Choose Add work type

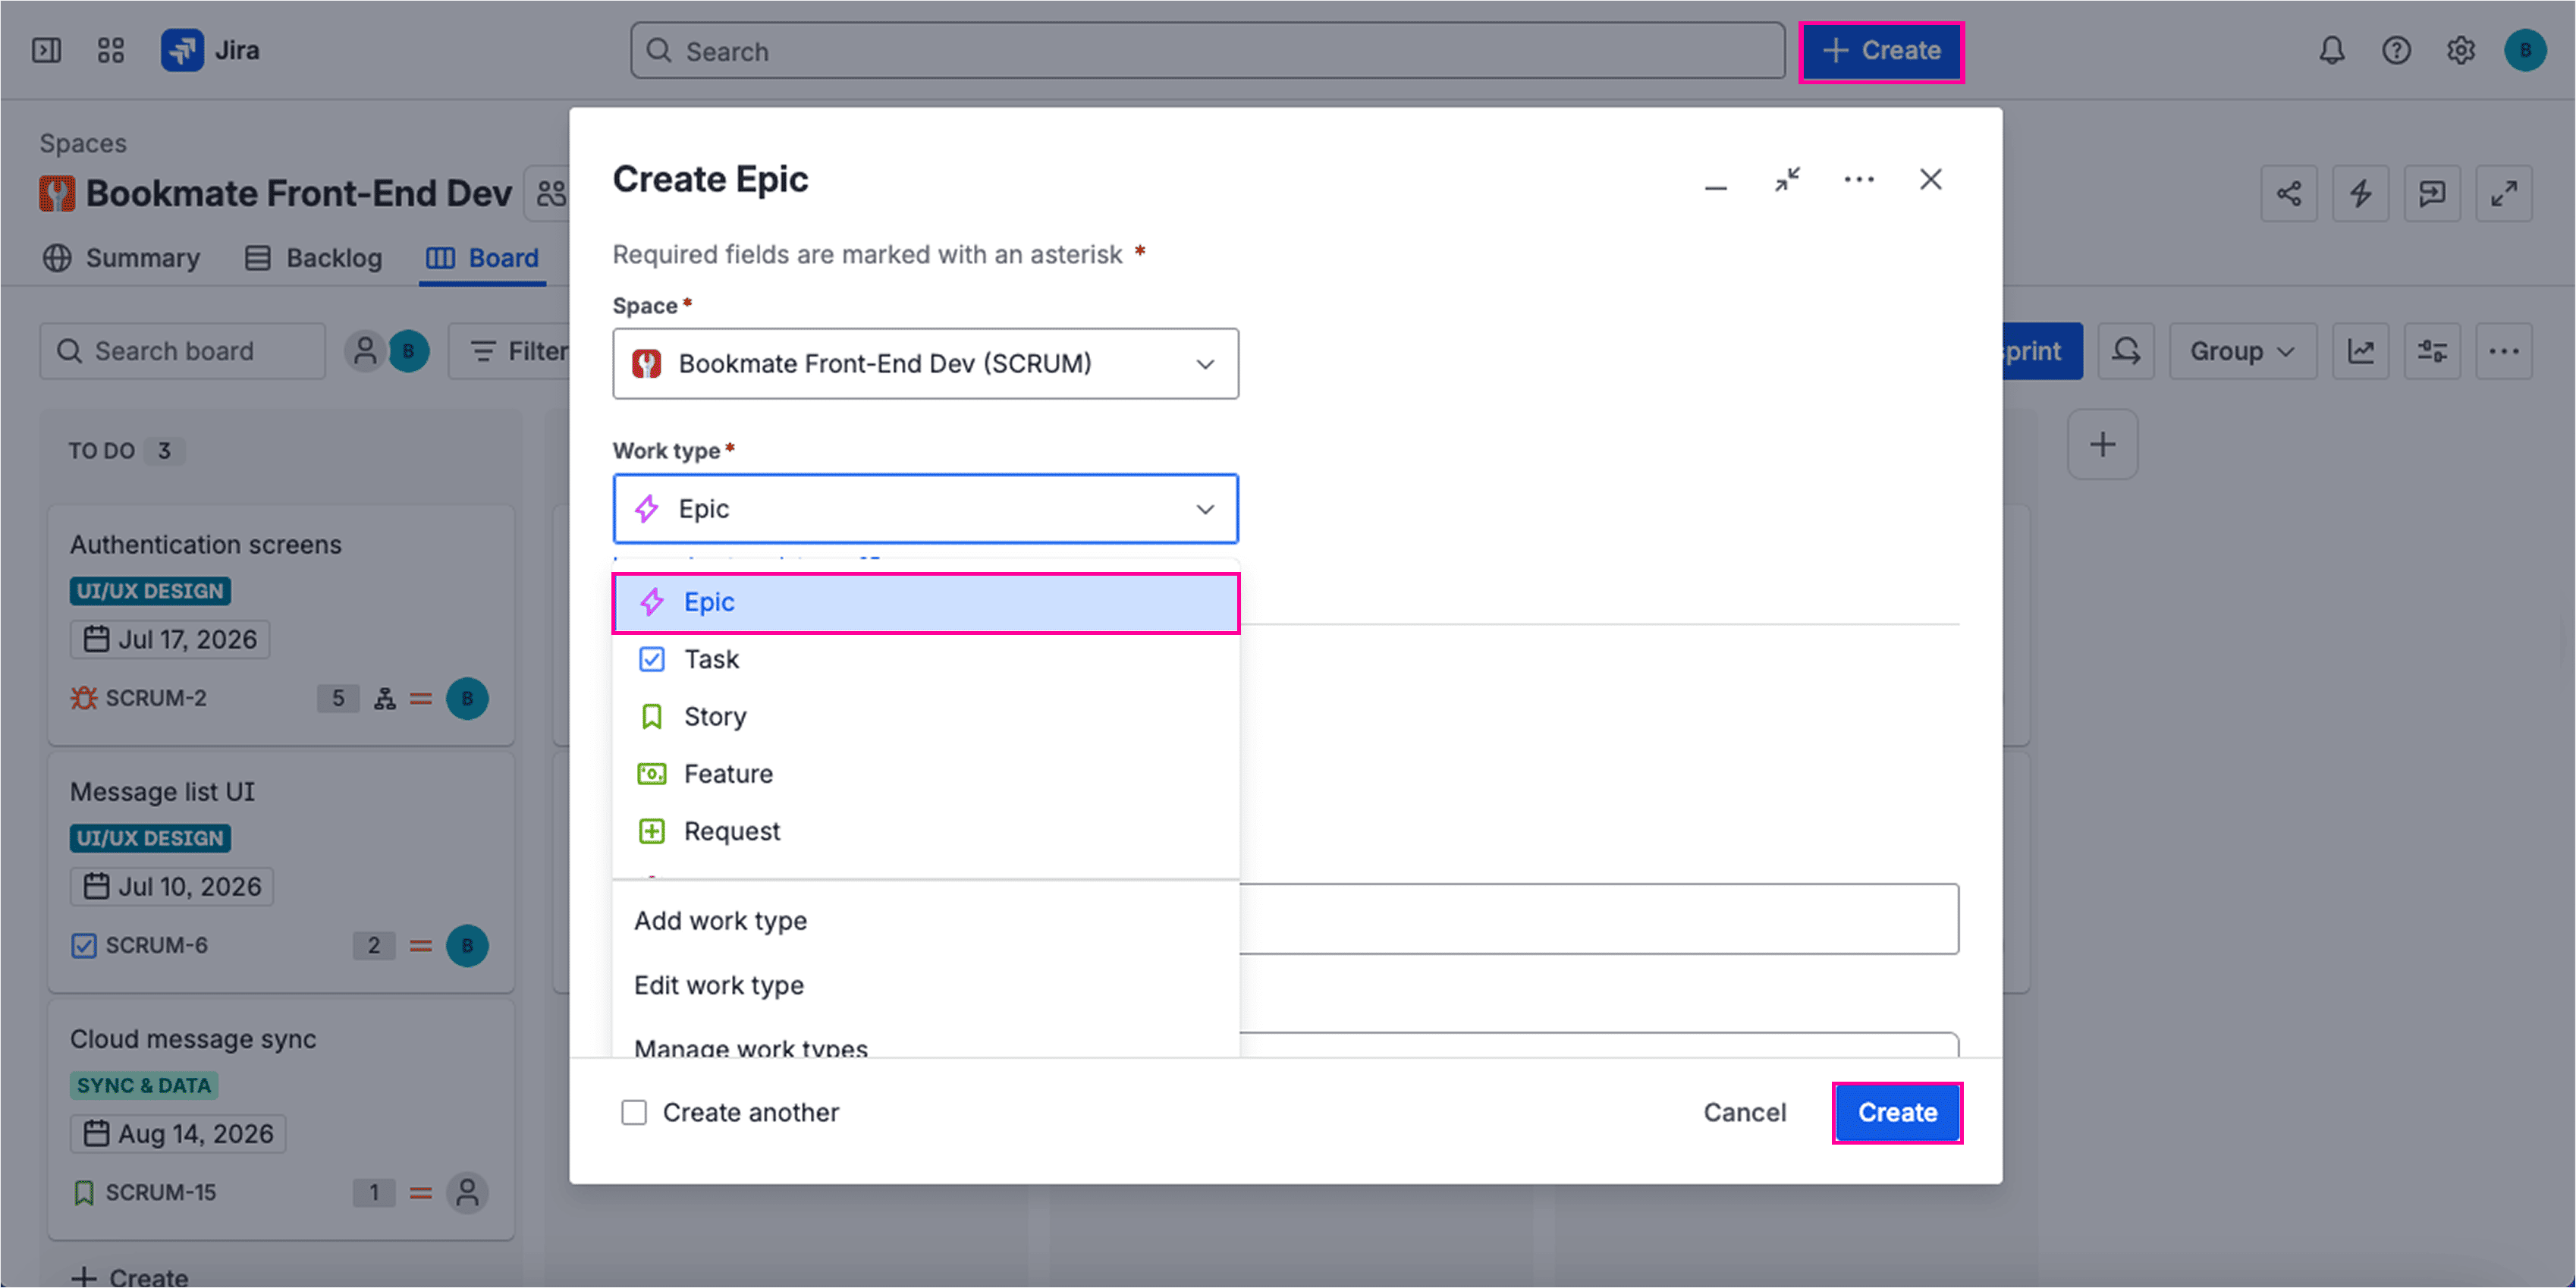[925, 920]
